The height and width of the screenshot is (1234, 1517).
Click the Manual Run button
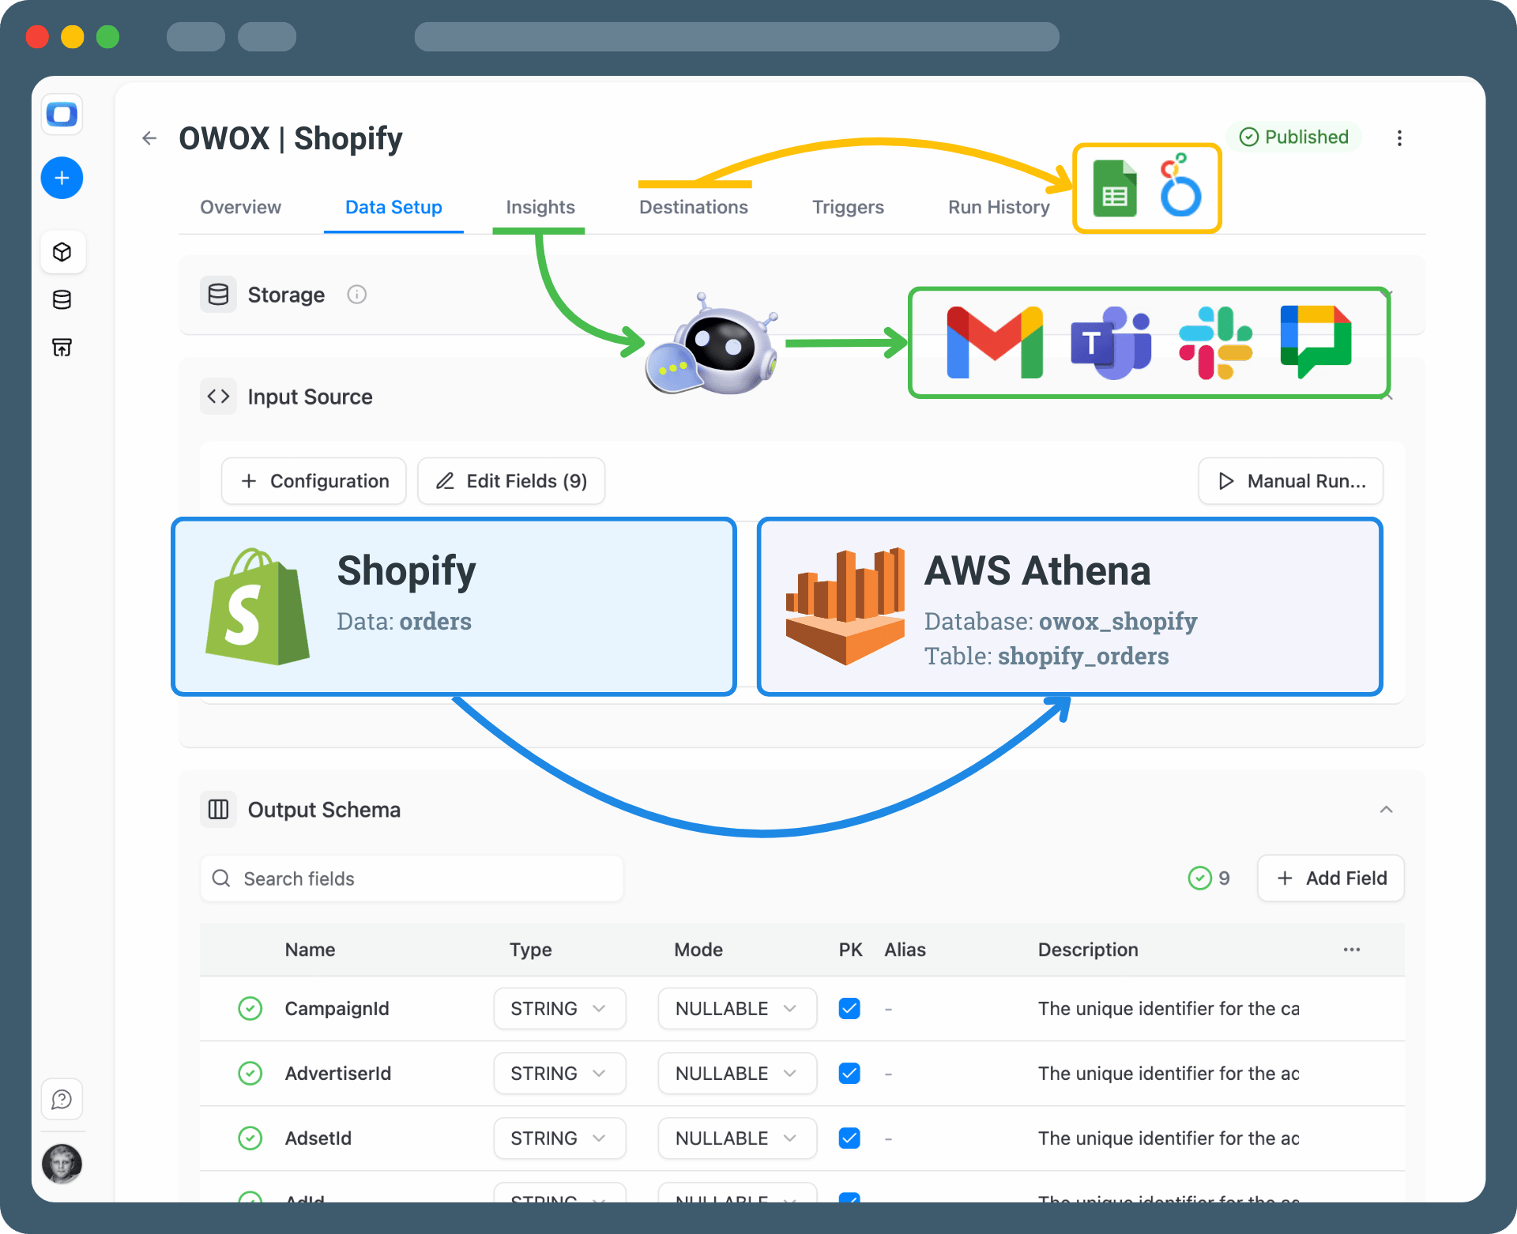point(1290,481)
